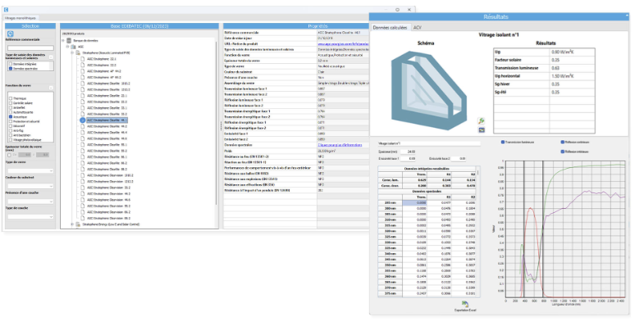Select AGC Stratophone Clearlite 66.2 in tree
This screenshot has width=639, height=326.
(107, 163)
